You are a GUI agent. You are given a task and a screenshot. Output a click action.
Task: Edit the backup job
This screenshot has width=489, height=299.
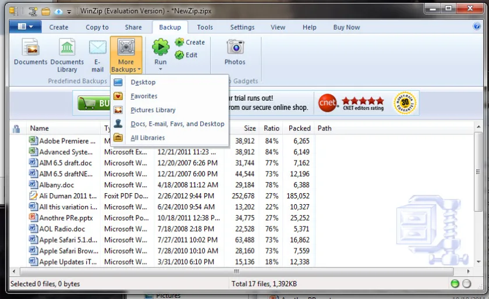click(186, 55)
